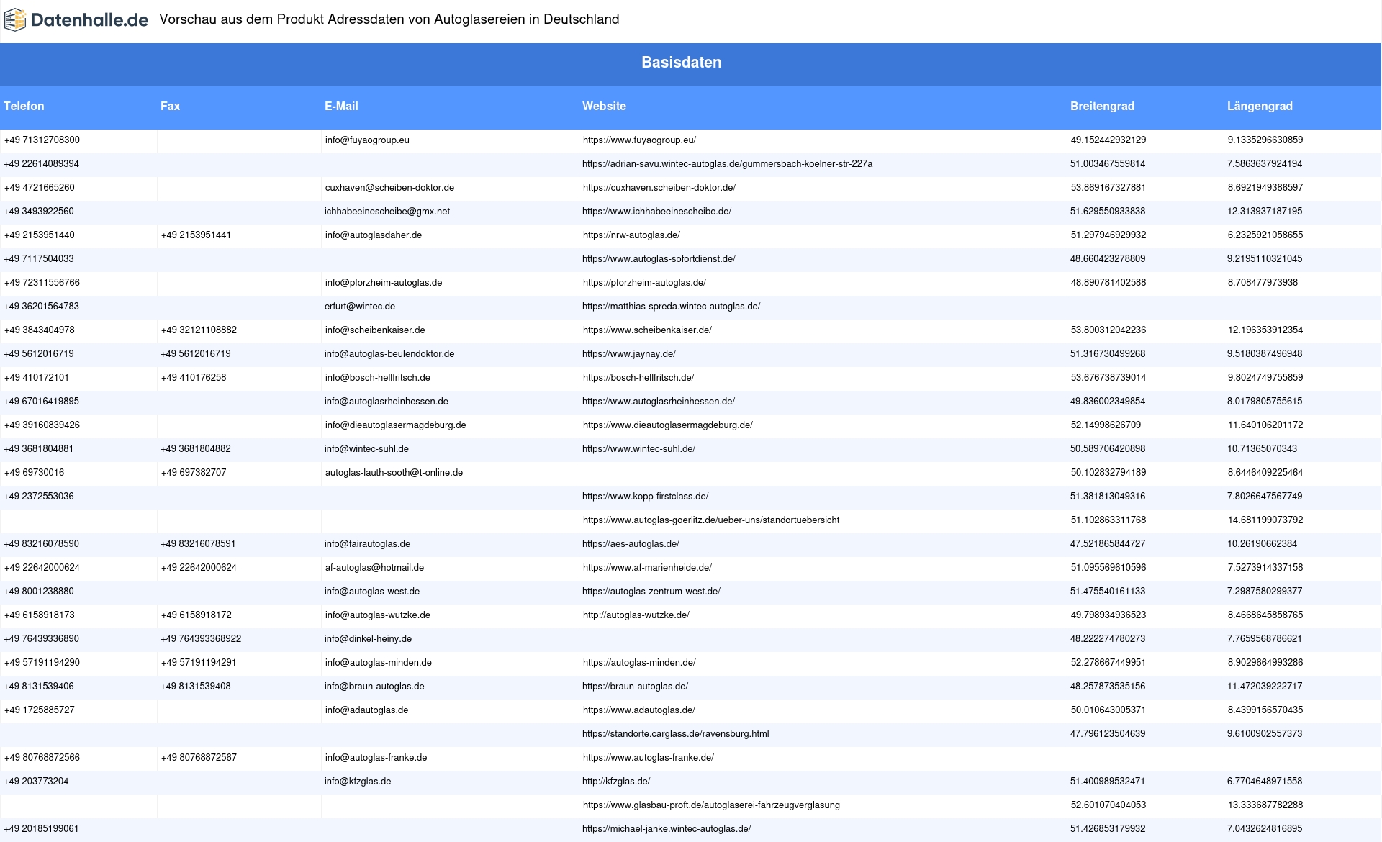Select fax number +49 32121108882
This screenshot has height=842, width=1382.
pos(199,330)
